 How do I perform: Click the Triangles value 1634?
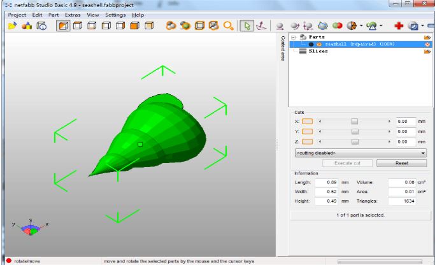[402, 201]
